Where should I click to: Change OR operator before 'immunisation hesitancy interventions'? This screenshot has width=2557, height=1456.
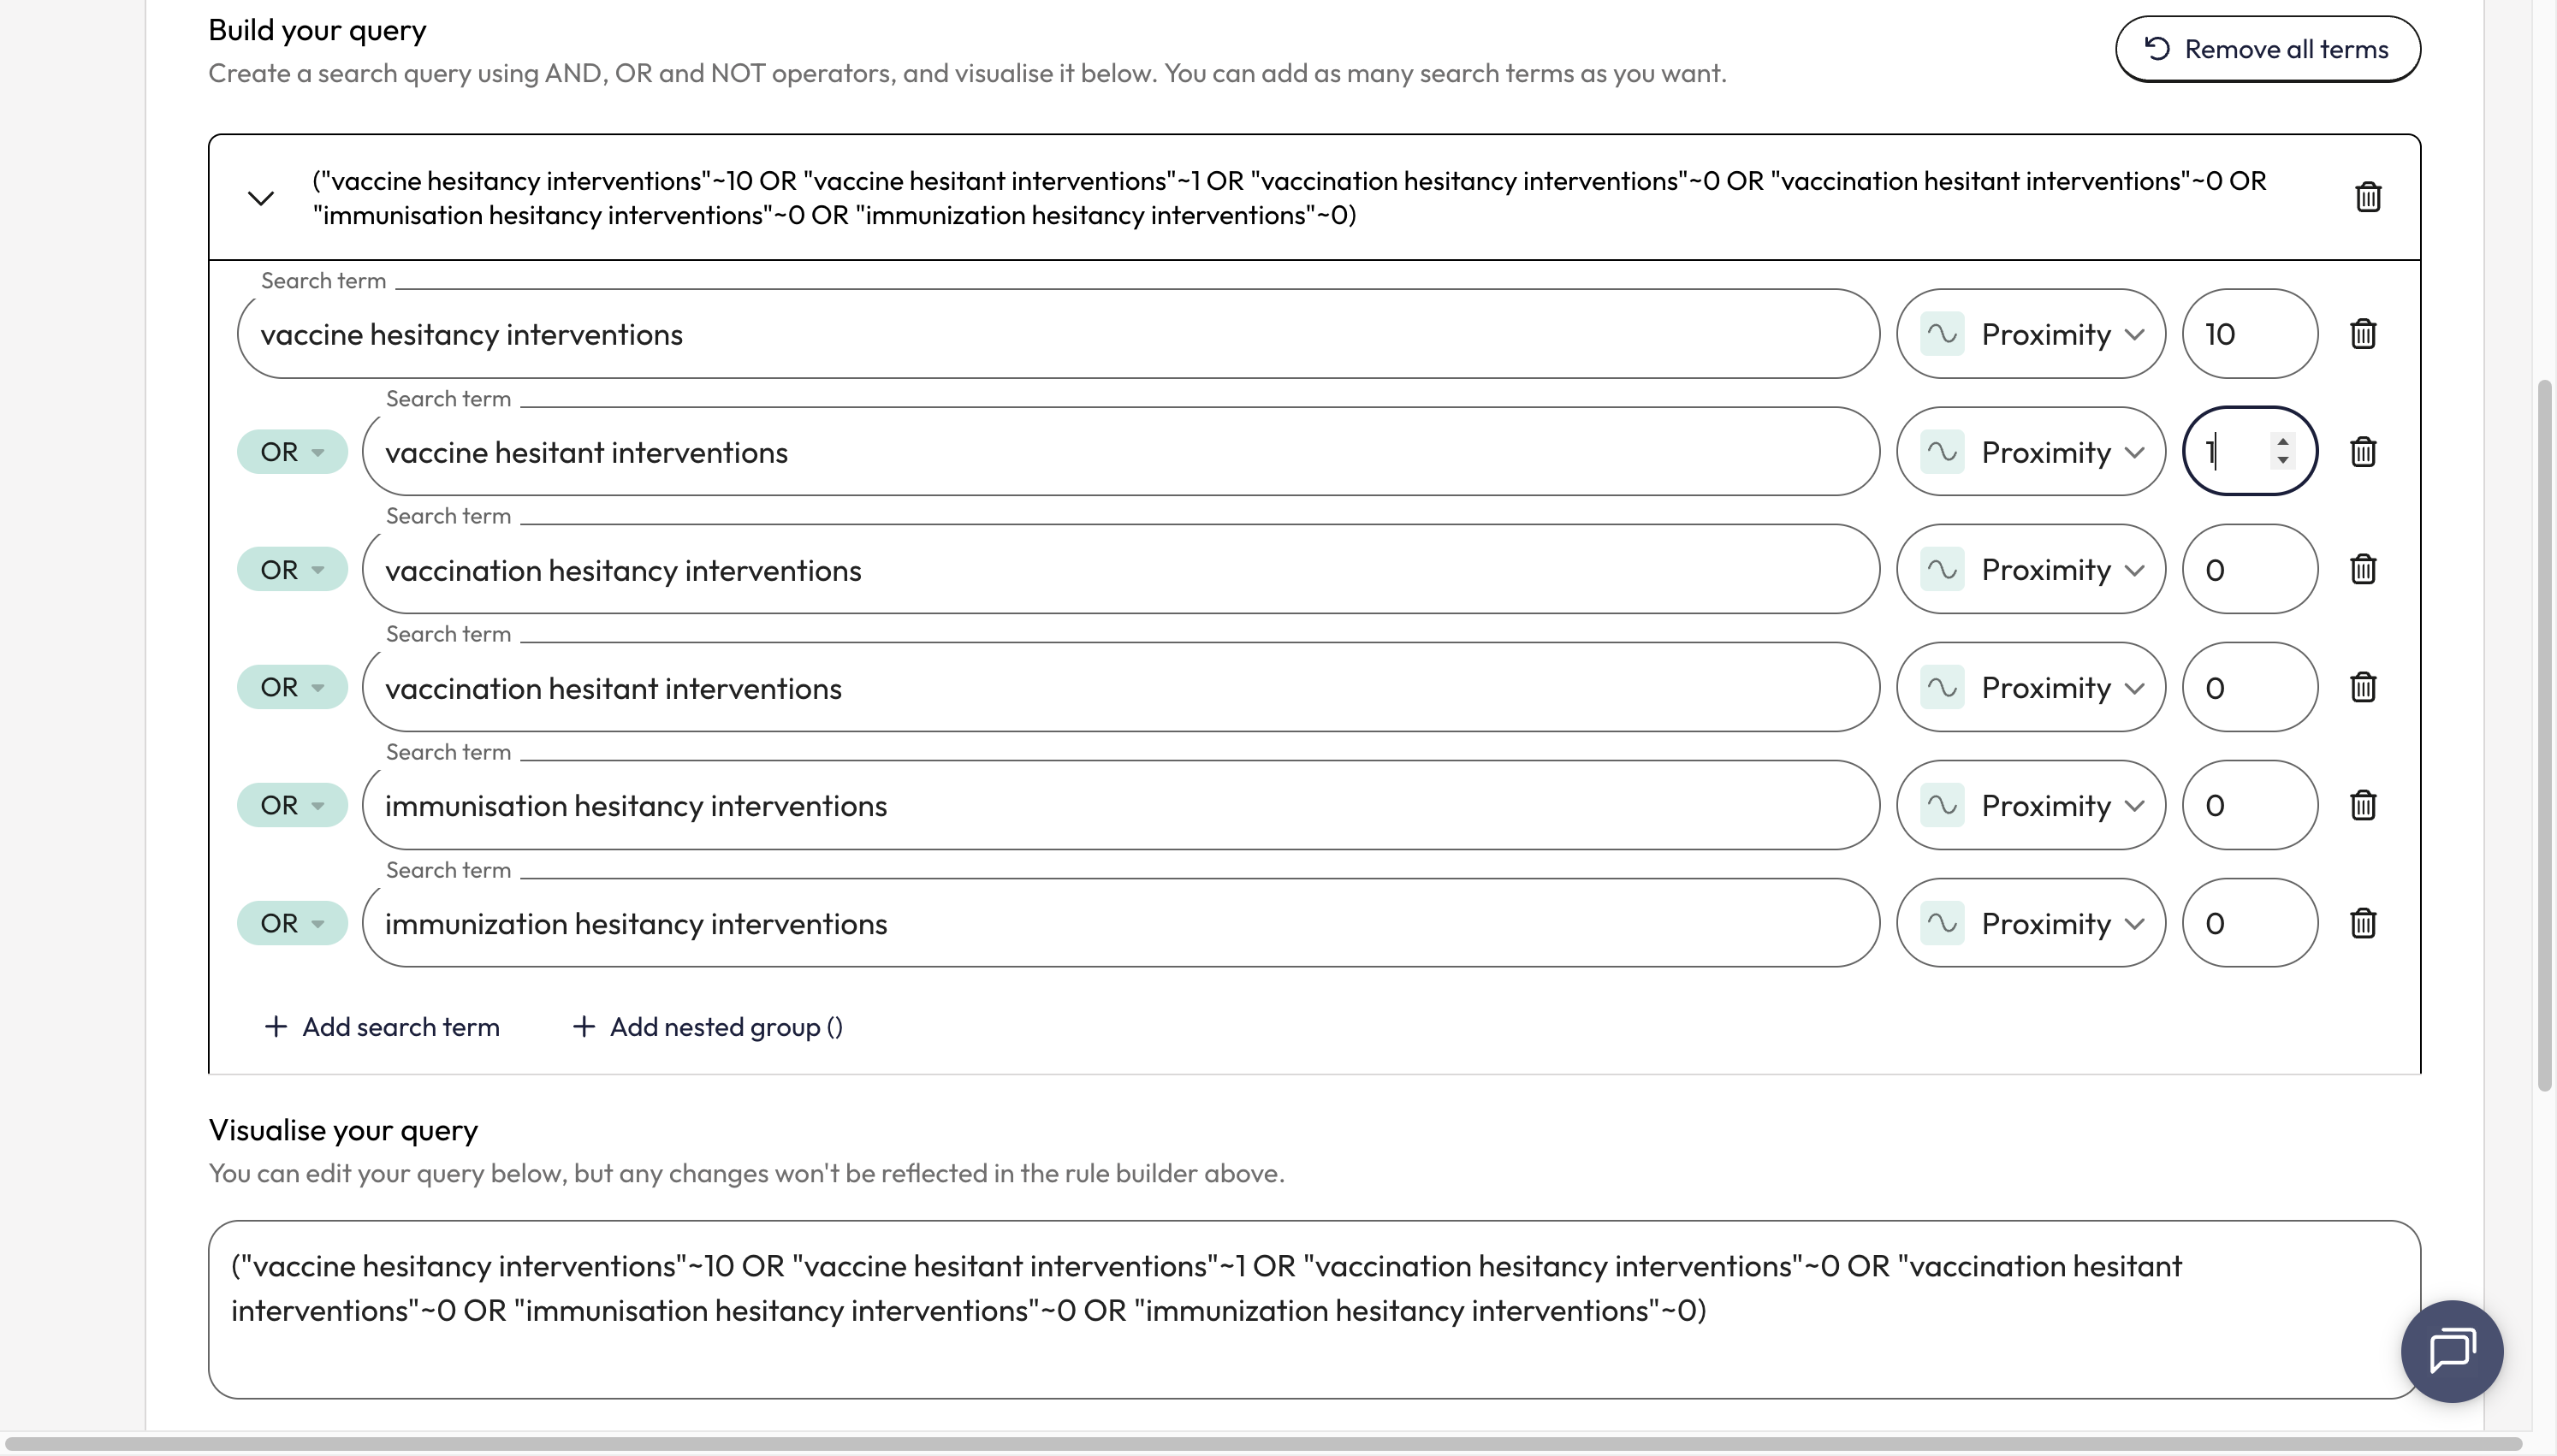coord(292,806)
